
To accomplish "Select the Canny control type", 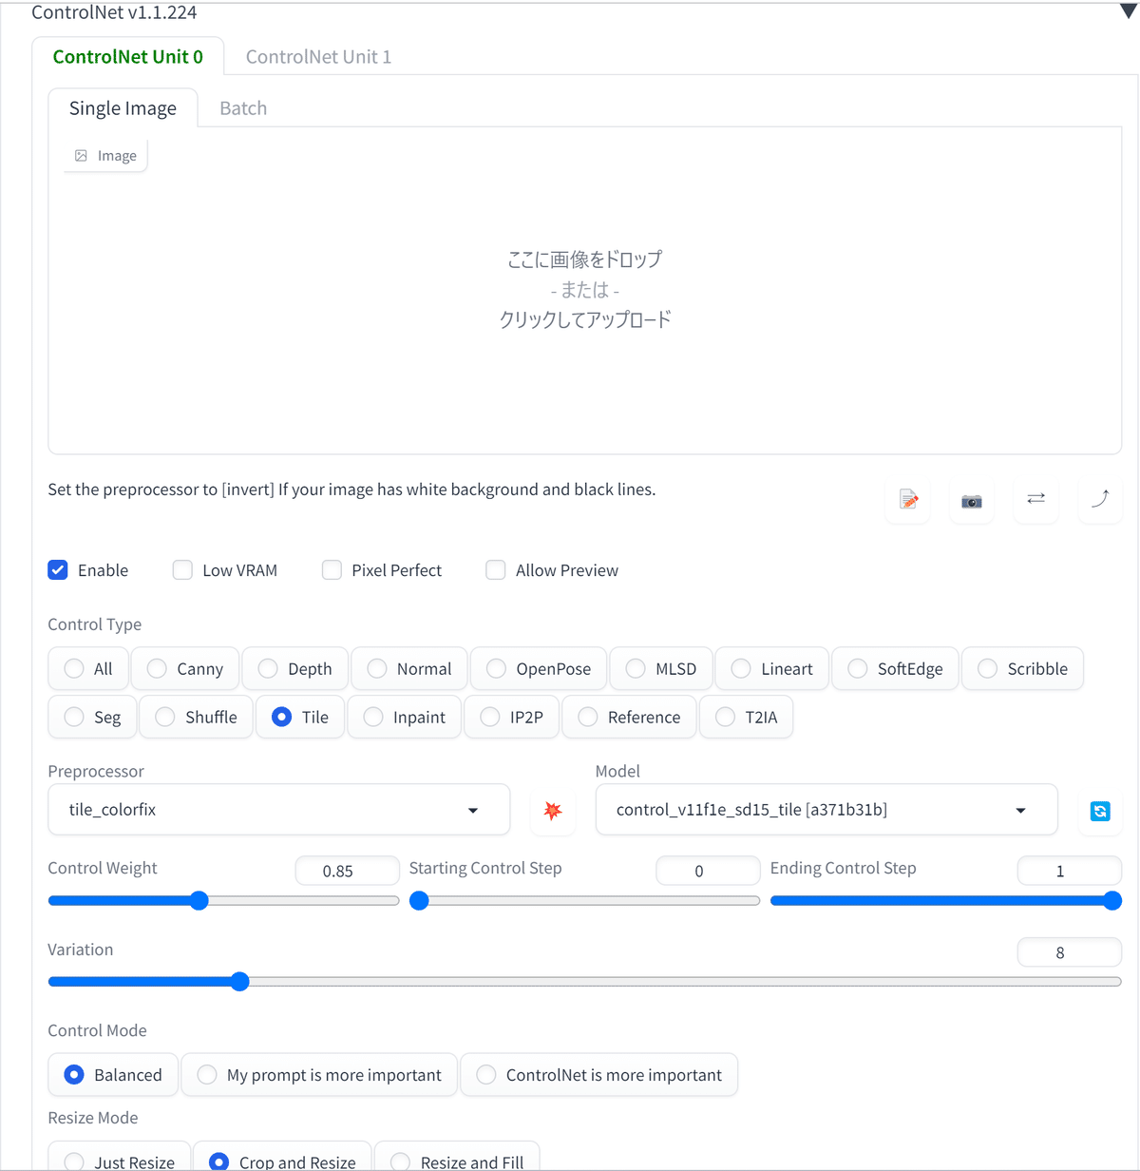I will (185, 668).
